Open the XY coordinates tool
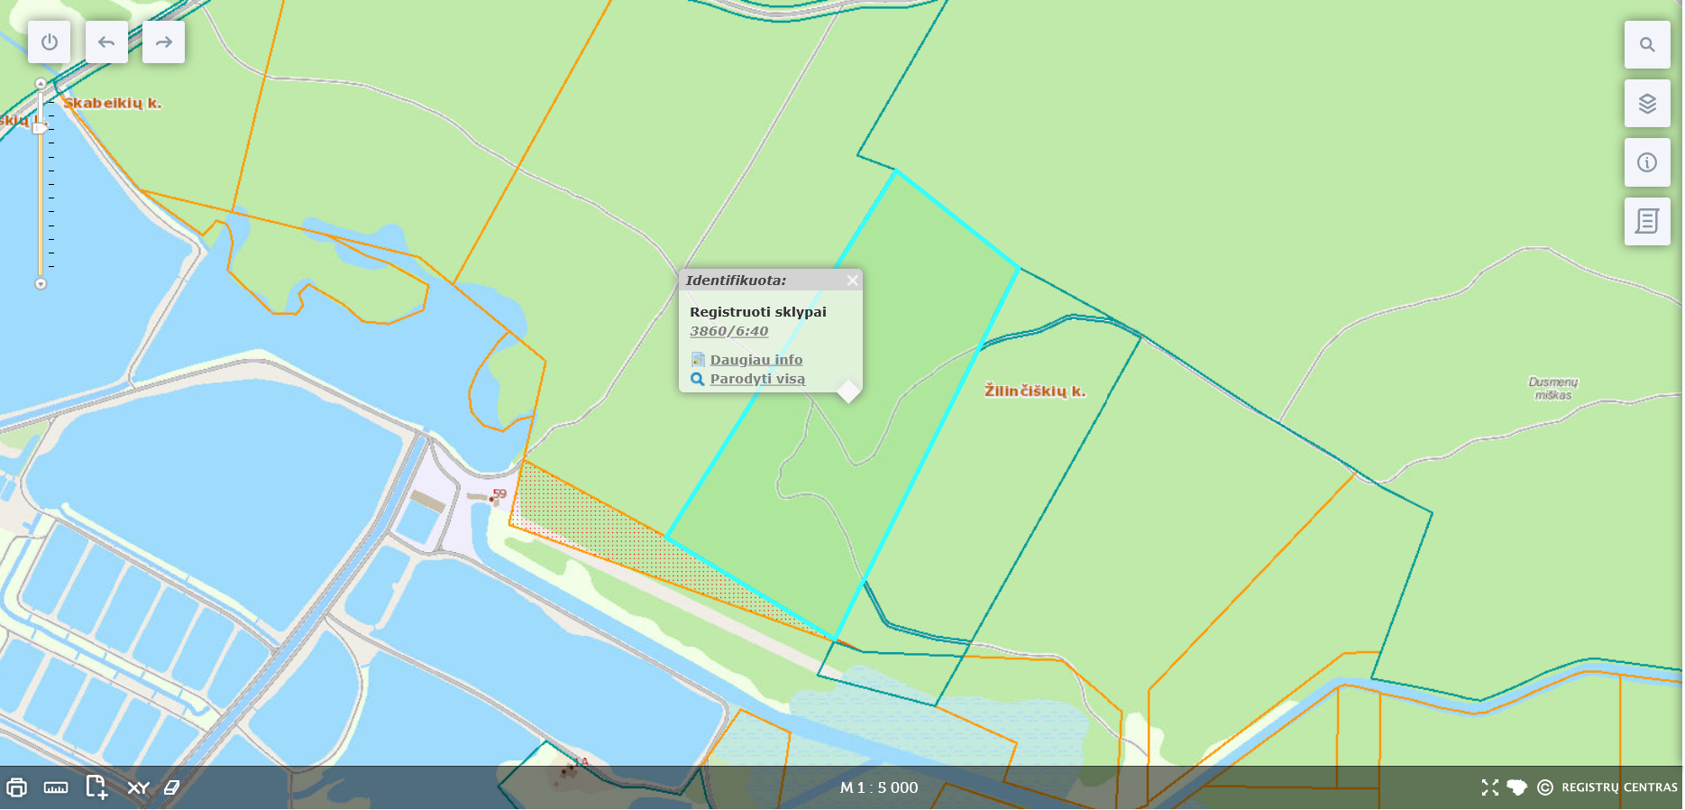The width and height of the screenshot is (1685, 810). pyautogui.click(x=138, y=787)
